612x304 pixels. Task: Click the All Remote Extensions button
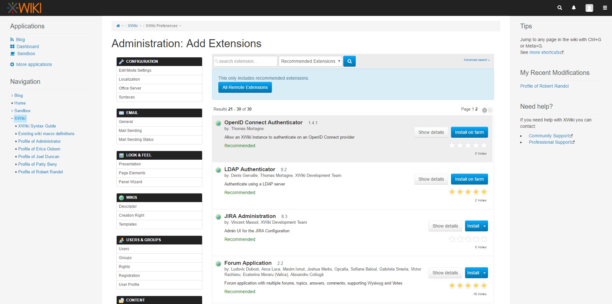245,87
